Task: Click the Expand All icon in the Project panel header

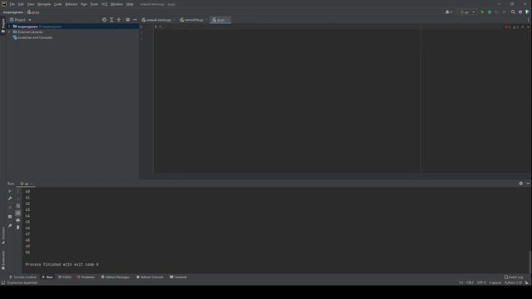Action: [x=111, y=20]
